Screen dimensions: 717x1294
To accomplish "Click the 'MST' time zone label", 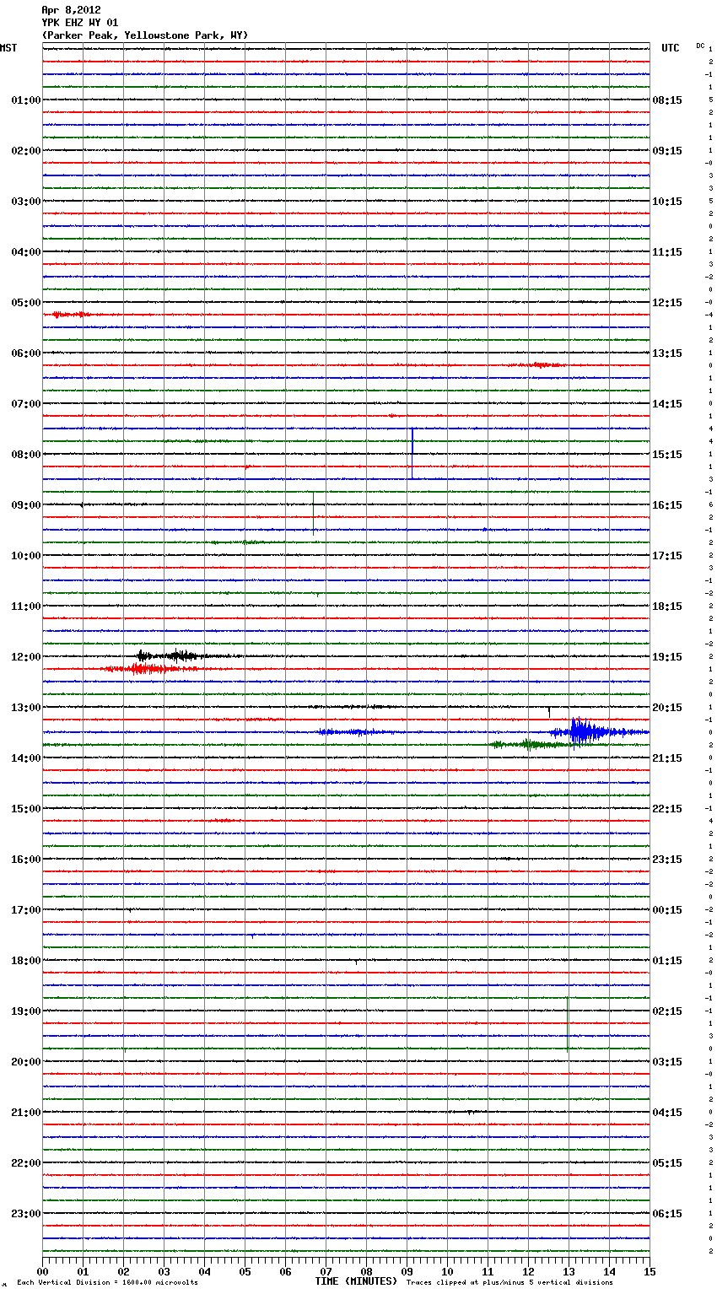I will pyautogui.click(x=8, y=48).
